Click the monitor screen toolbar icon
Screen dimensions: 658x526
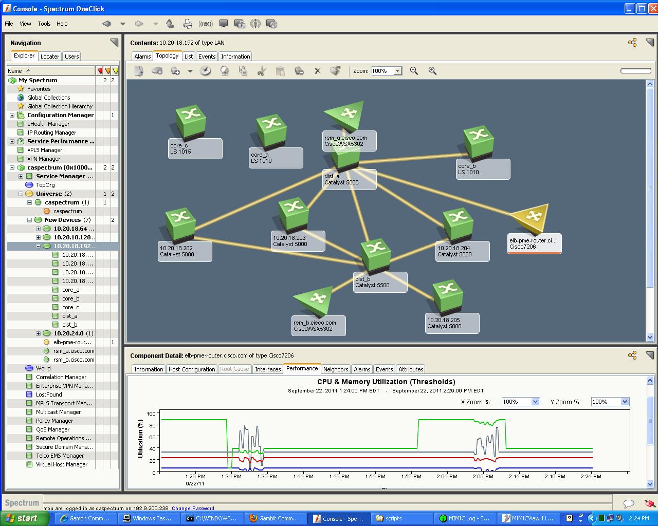pos(224,24)
